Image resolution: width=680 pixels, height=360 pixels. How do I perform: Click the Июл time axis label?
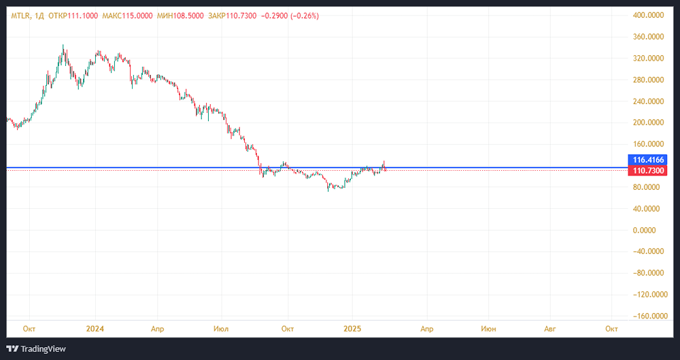coord(221,329)
